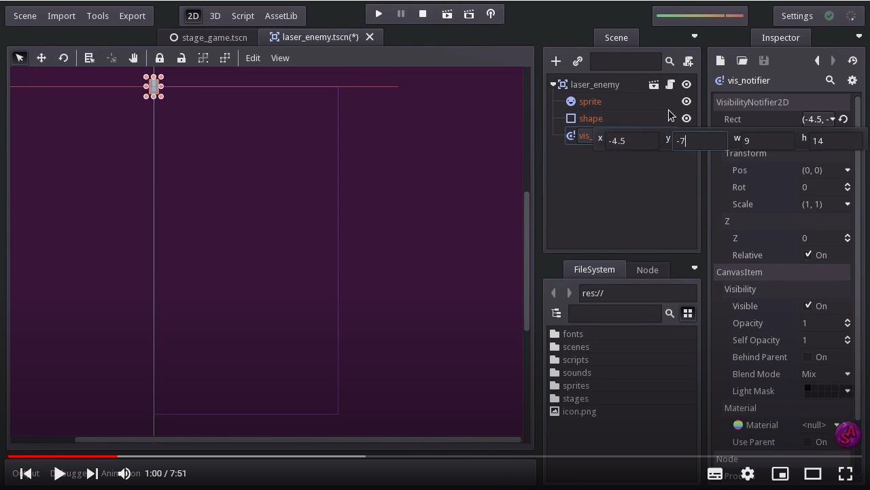The width and height of the screenshot is (870, 490).
Task: Open the Scene menu
Action: click(x=25, y=16)
